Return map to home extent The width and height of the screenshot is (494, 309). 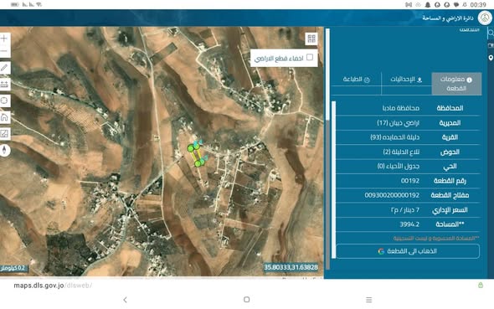[x=4, y=117]
